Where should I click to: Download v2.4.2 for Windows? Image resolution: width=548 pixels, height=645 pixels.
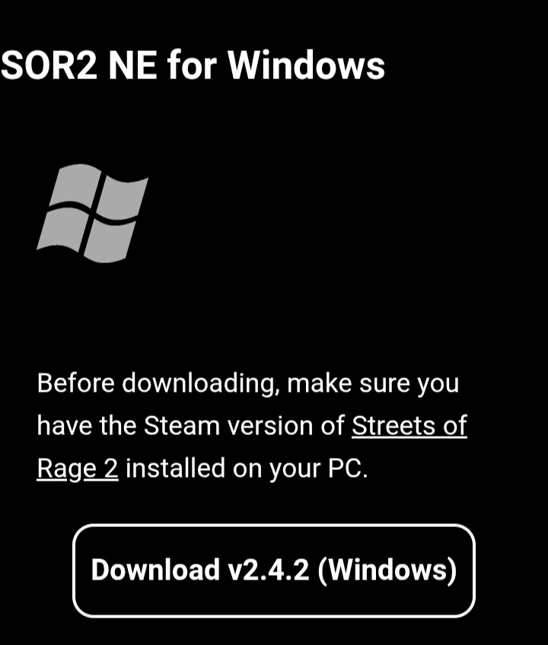click(274, 570)
